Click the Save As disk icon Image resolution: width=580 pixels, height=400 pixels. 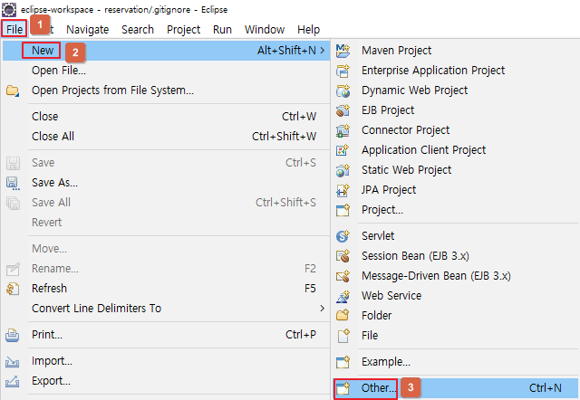(x=13, y=183)
